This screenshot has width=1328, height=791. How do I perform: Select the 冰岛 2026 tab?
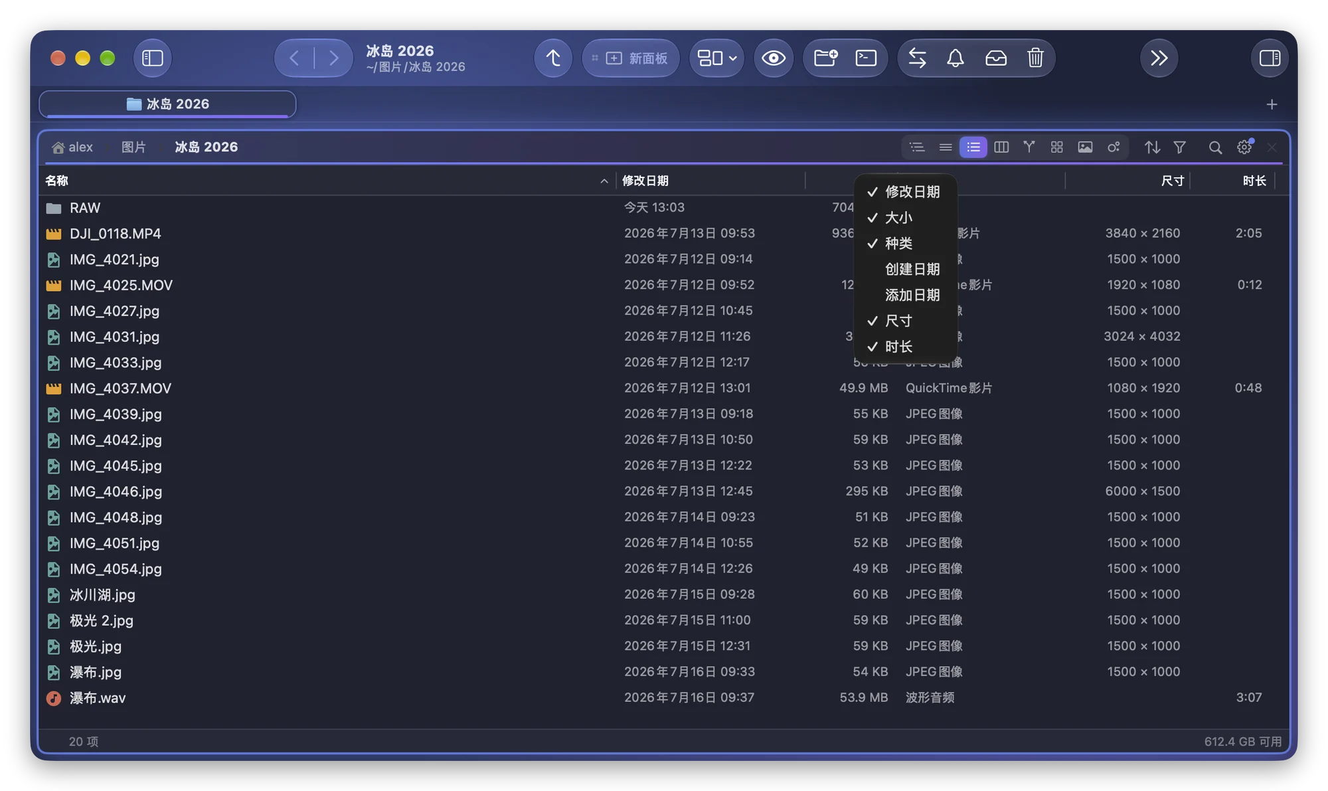point(168,104)
